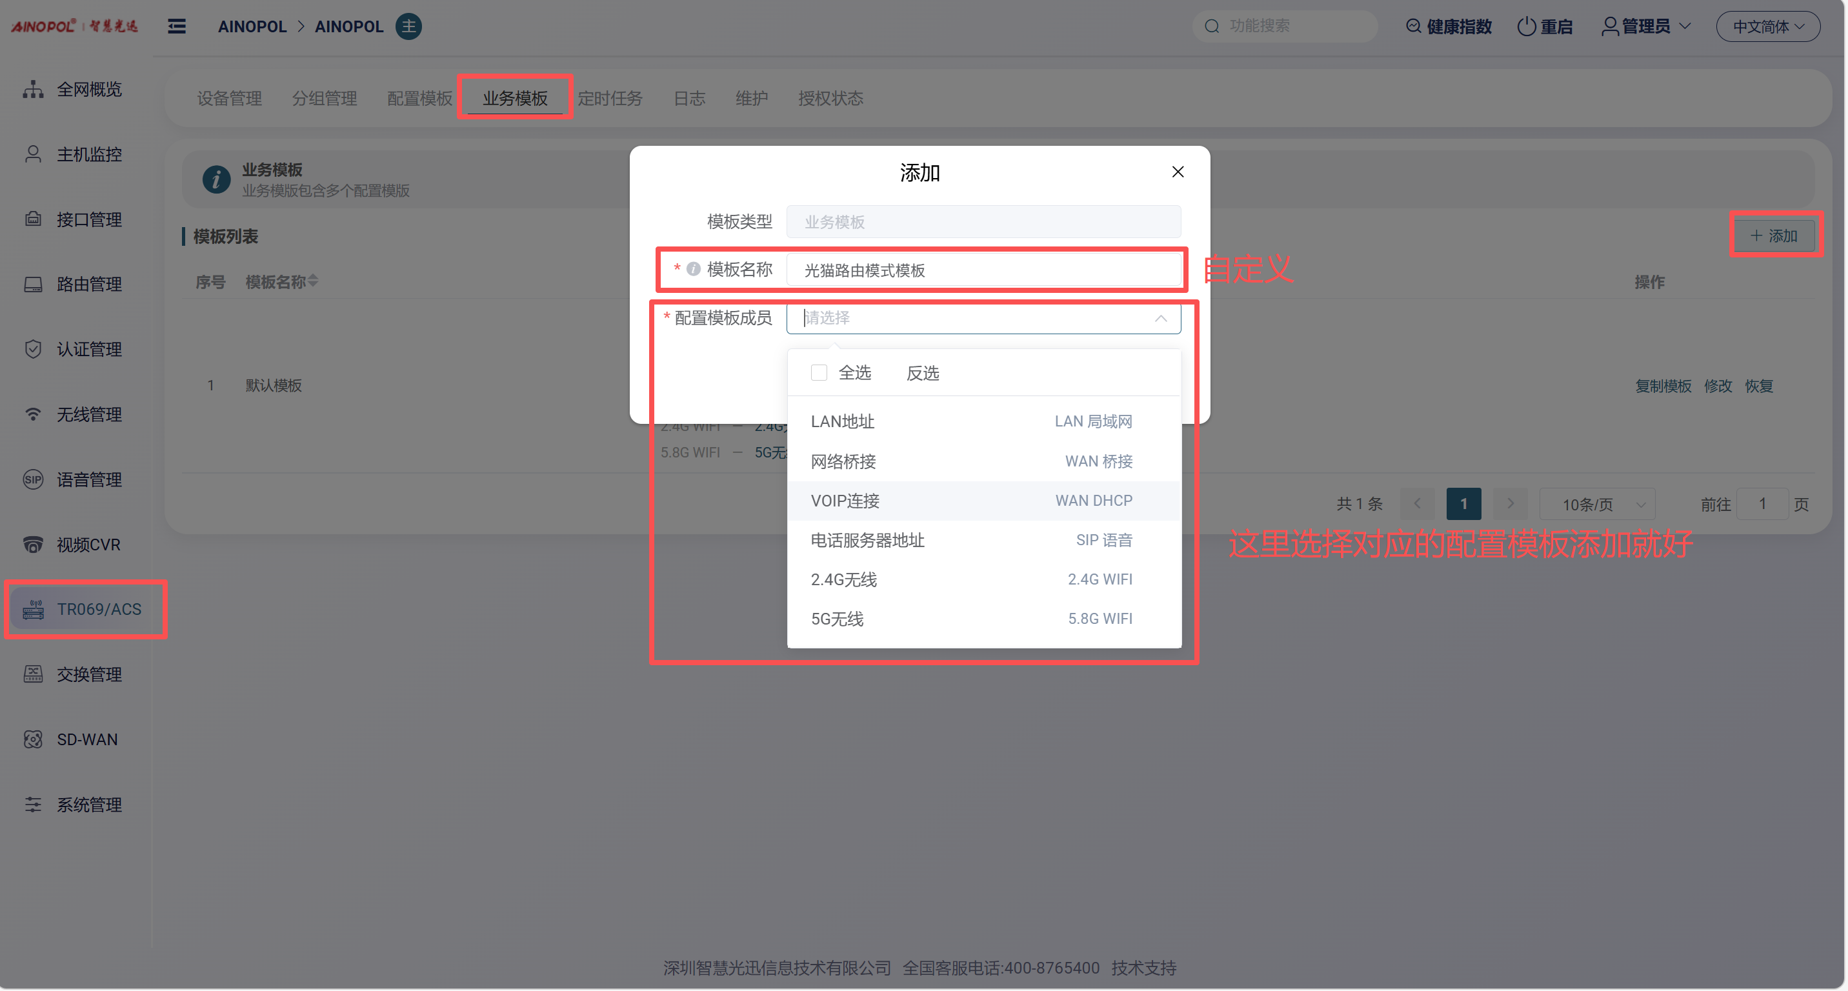Expand the 10条/页 page size selector
Image resolution: width=1848 pixels, height=991 pixels.
click(x=1598, y=504)
